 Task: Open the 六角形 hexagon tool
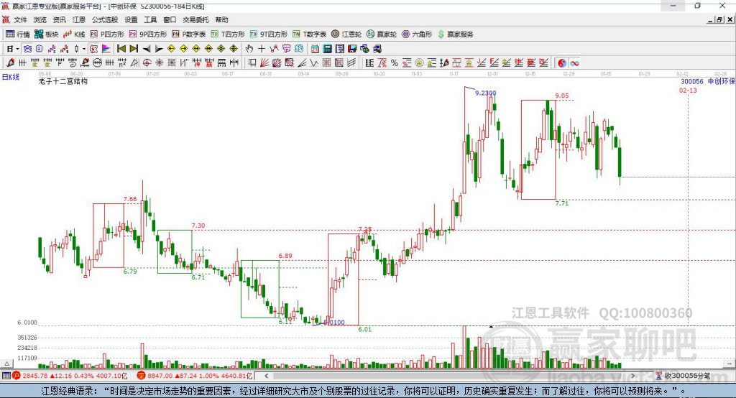pyautogui.click(x=417, y=34)
